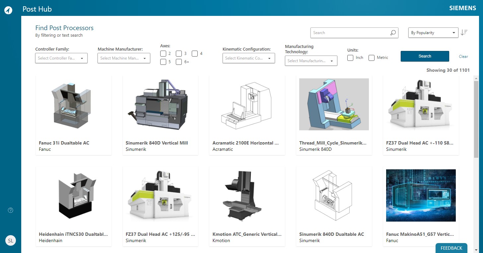The width and height of the screenshot is (483, 253).
Task: Click the 'Sinumerik 840D' subtitle under Thread_Mill card
Action: (x=315, y=149)
